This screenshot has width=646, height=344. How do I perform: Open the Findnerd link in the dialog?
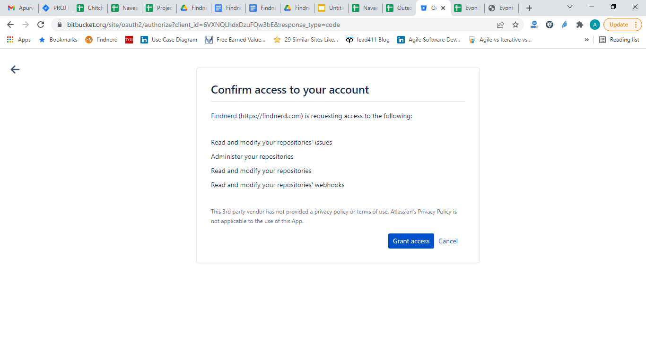coord(224,116)
